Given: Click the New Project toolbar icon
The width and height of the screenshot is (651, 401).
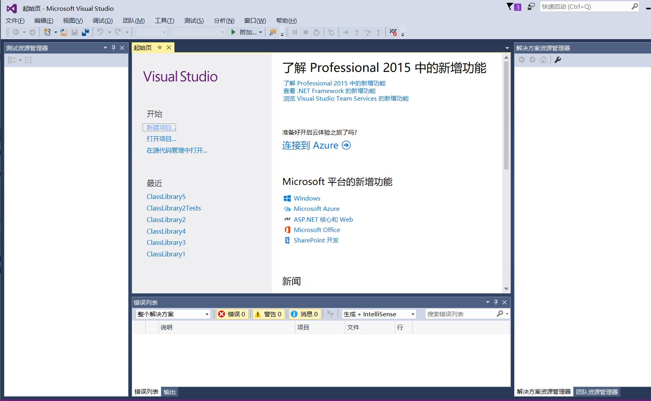Looking at the screenshot, I should (x=47, y=32).
